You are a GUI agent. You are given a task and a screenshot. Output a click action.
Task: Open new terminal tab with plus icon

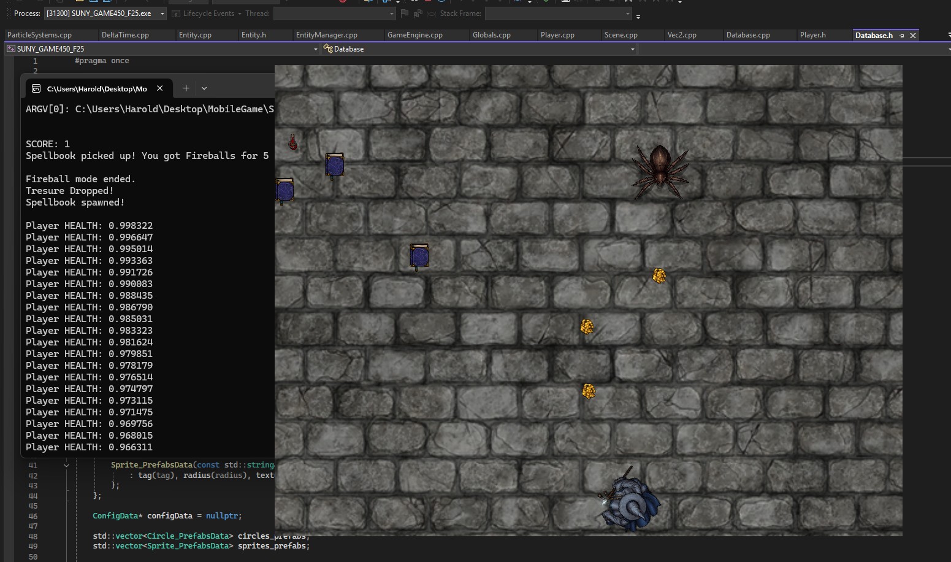(x=186, y=88)
